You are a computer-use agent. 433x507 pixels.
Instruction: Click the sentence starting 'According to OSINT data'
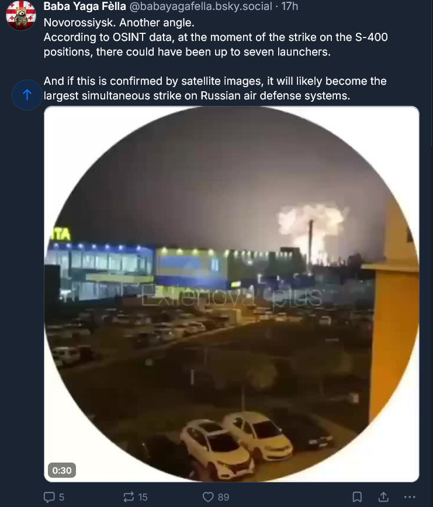[215, 44]
